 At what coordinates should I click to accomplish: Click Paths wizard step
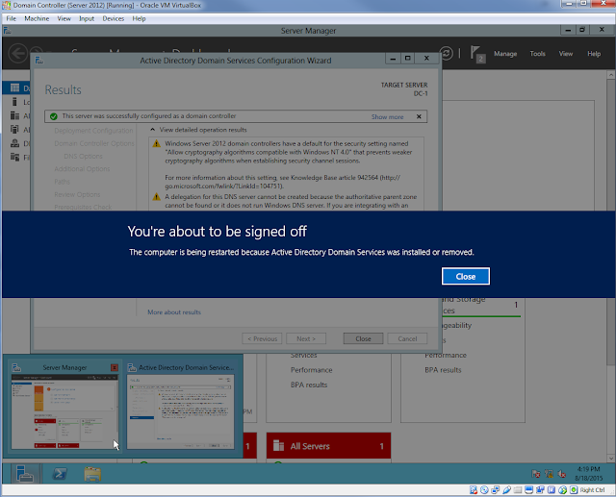click(62, 182)
